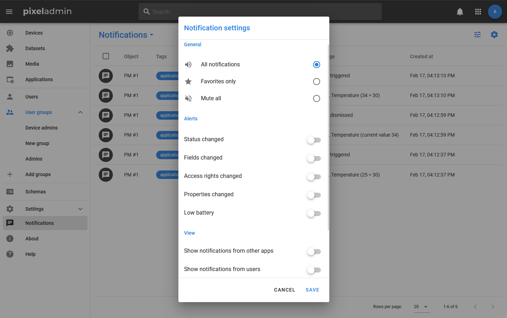Image resolution: width=507 pixels, height=318 pixels.
Task: Go to the About page
Action: click(x=32, y=239)
